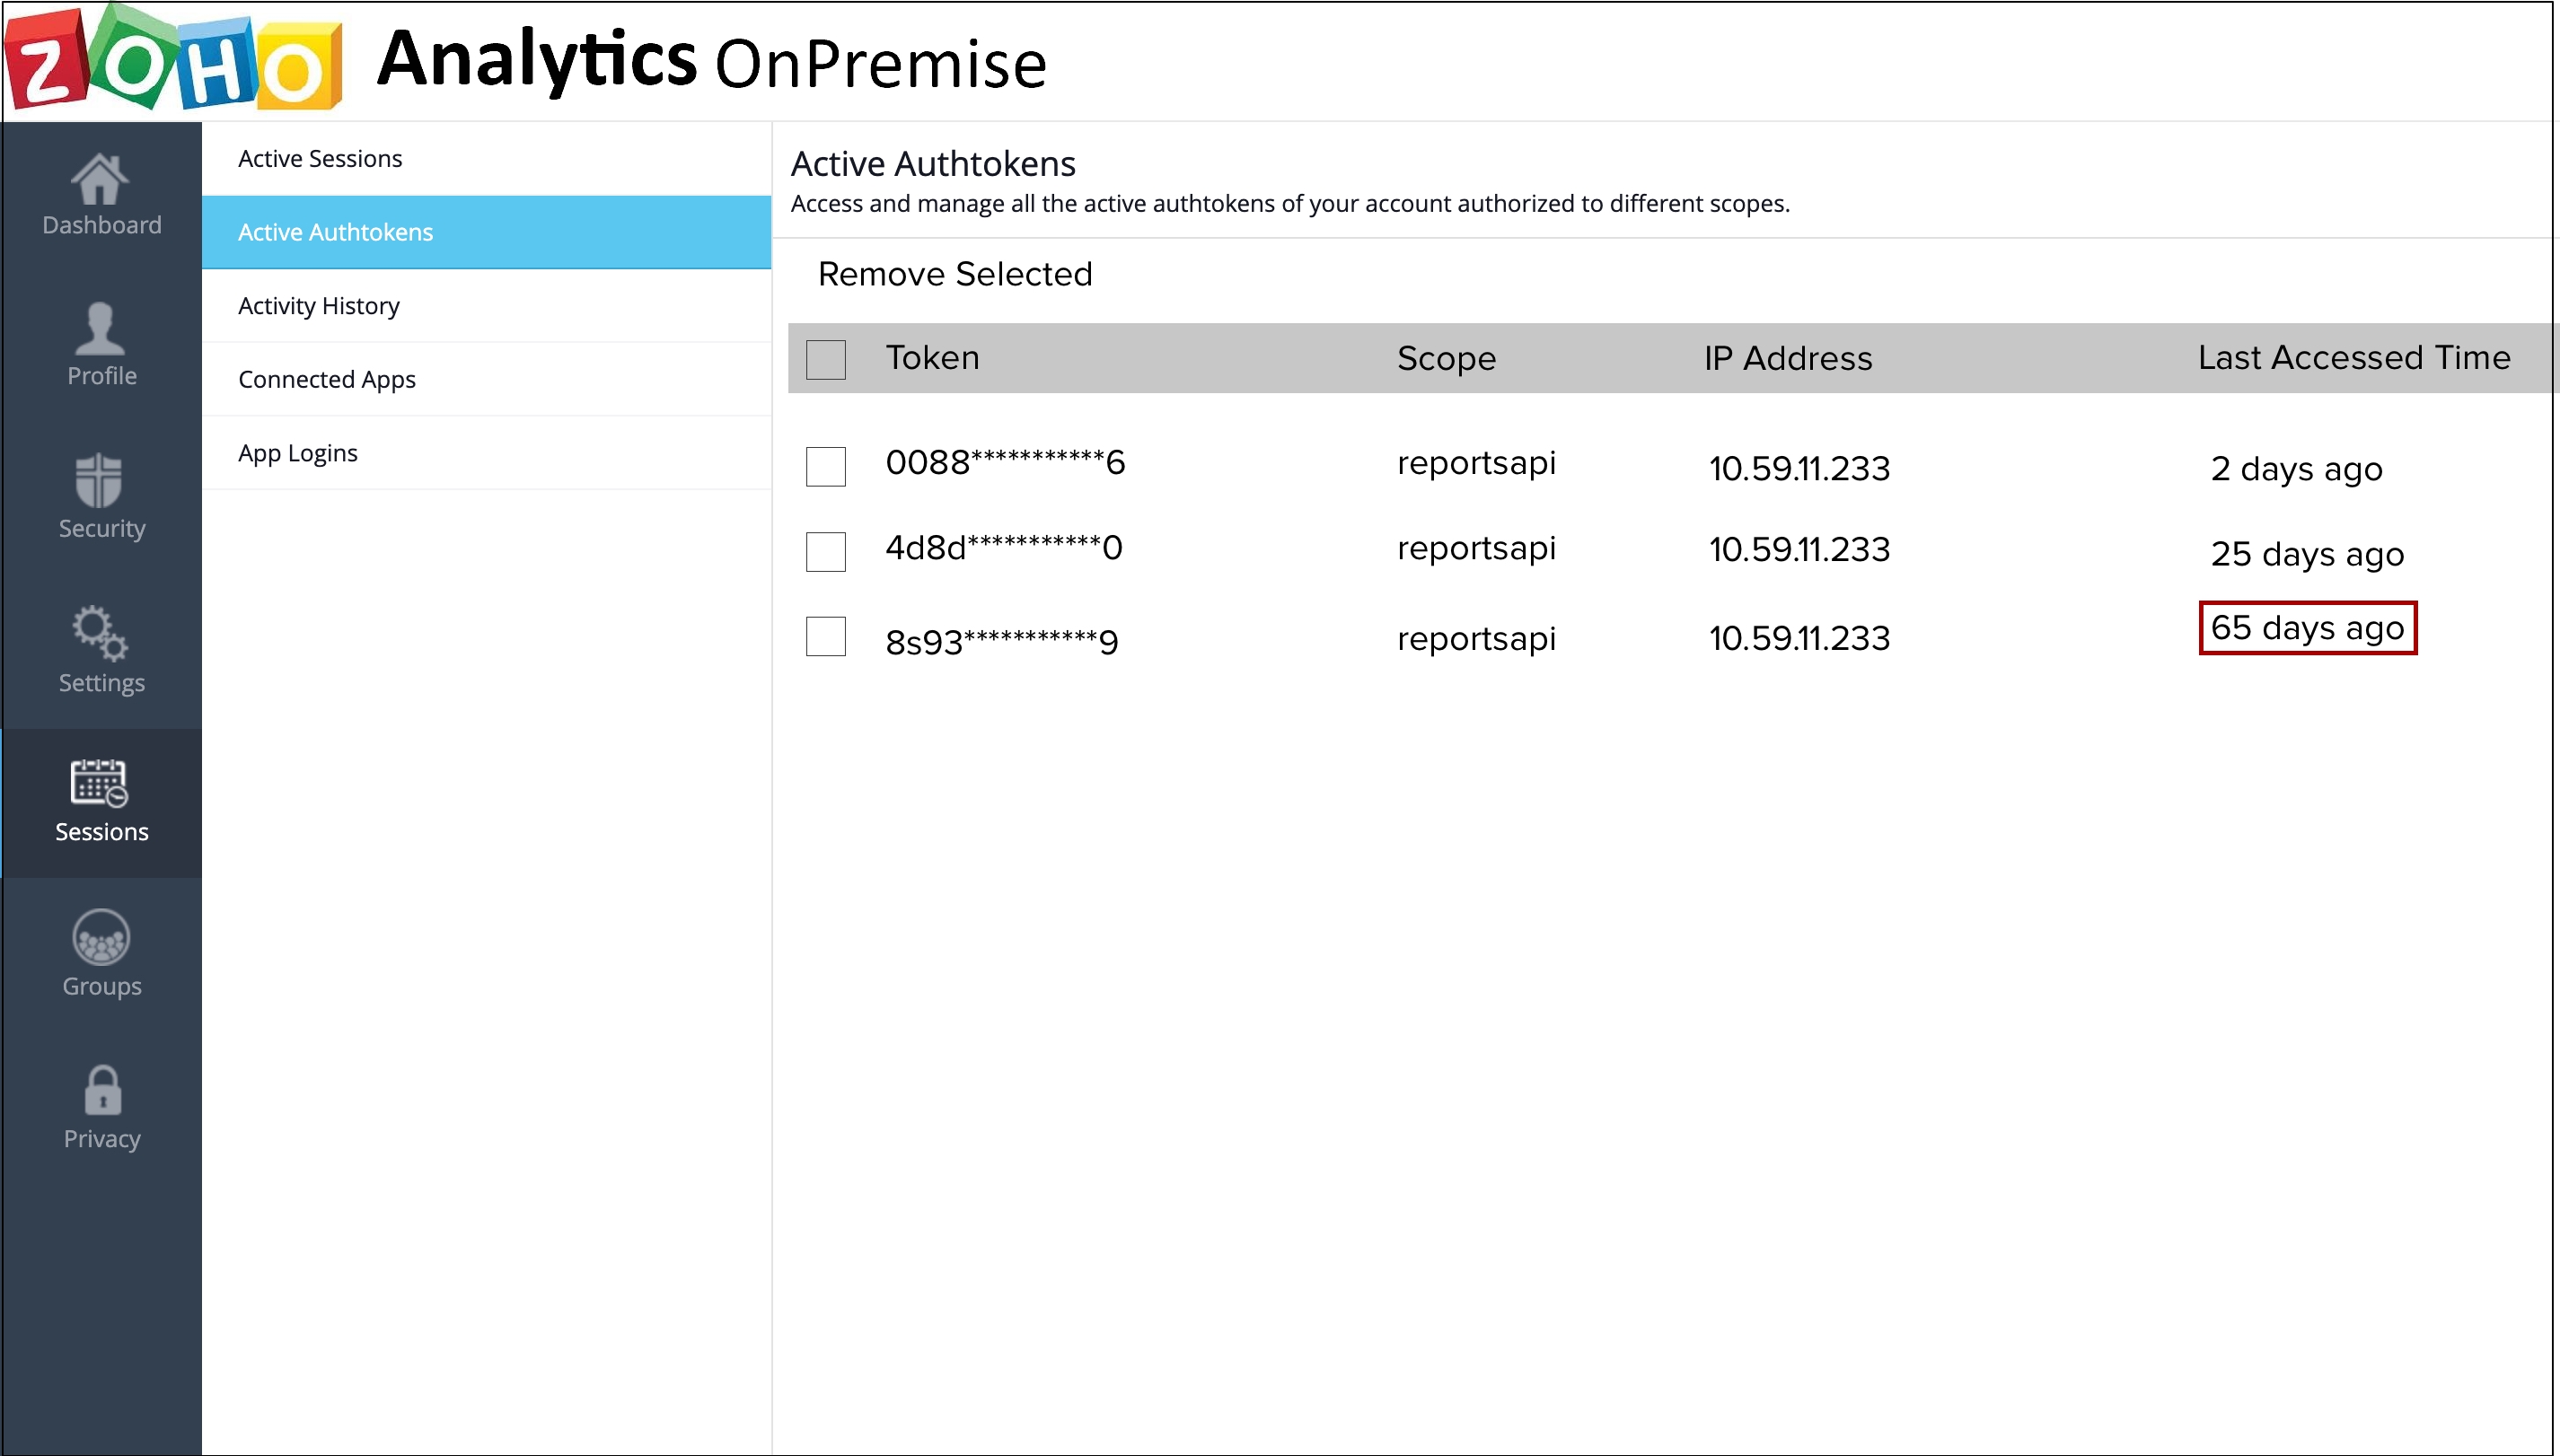Open the Groups people icon
The height and width of the screenshot is (1456, 2560).
click(x=101, y=938)
